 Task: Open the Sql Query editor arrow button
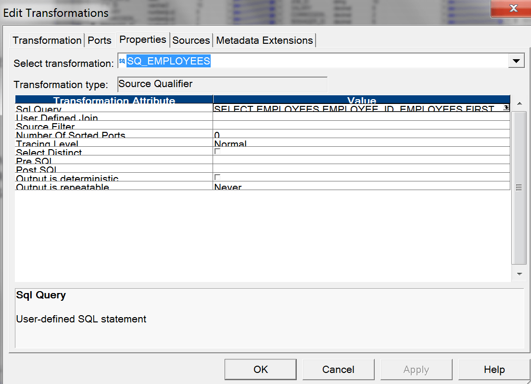pos(506,107)
